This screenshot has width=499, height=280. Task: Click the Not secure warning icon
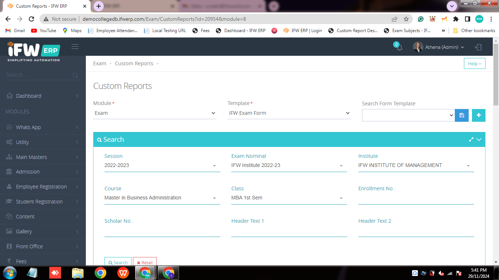point(46,19)
